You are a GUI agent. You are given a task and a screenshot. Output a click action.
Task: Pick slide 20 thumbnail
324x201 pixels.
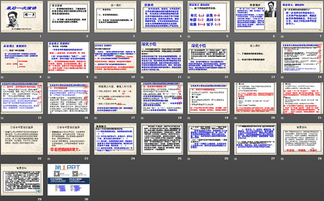[x=254, y=100]
